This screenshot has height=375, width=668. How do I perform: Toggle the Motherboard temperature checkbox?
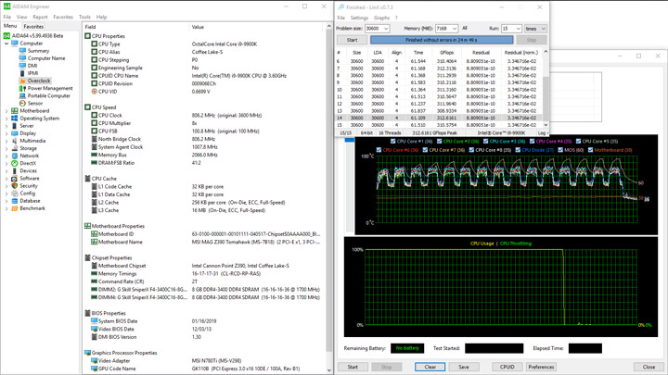click(590, 150)
